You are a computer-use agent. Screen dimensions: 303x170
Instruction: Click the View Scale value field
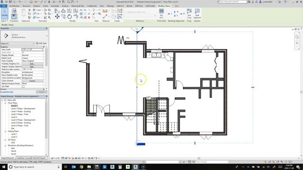click(x=32, y=50)
